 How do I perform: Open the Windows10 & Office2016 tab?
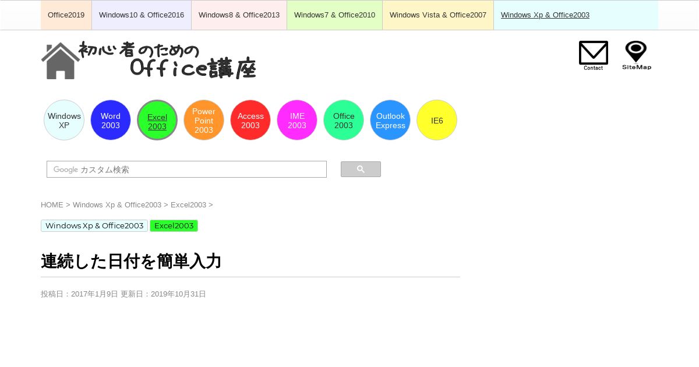142,15
